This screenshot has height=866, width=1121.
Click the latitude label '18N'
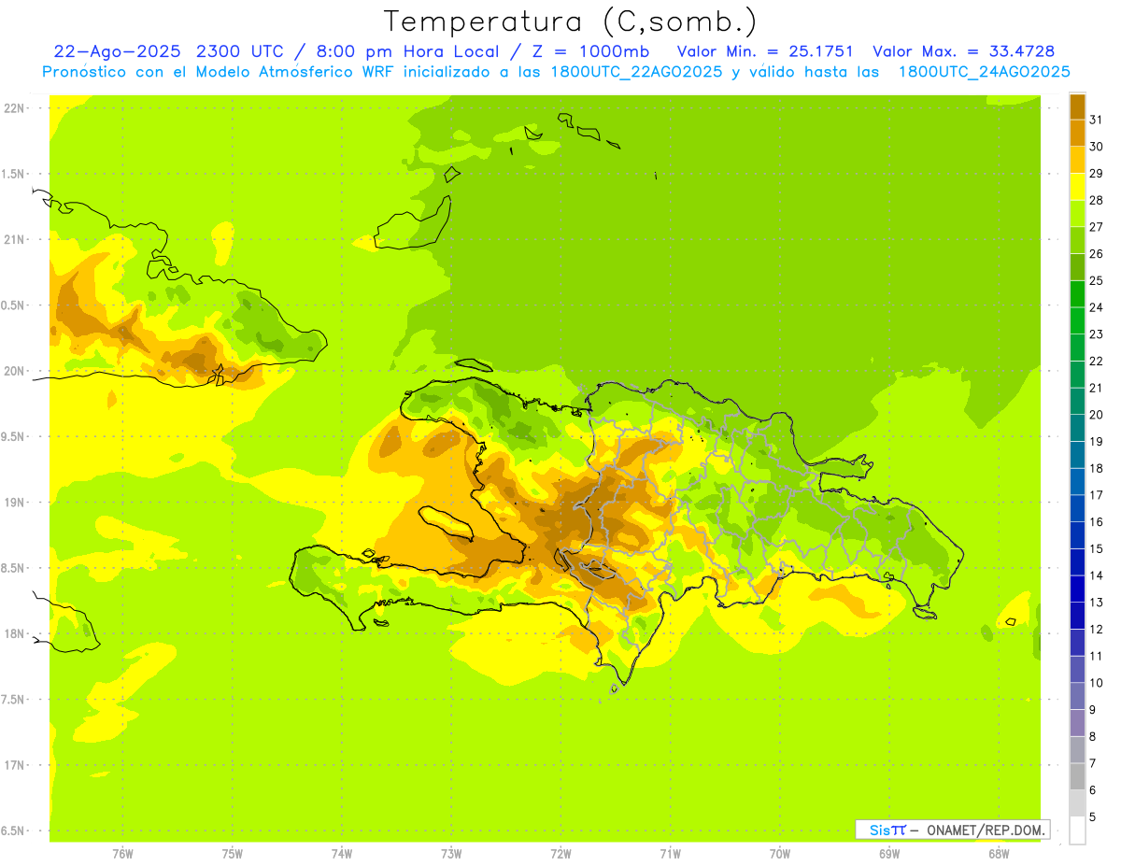click(x=14, y=633)
